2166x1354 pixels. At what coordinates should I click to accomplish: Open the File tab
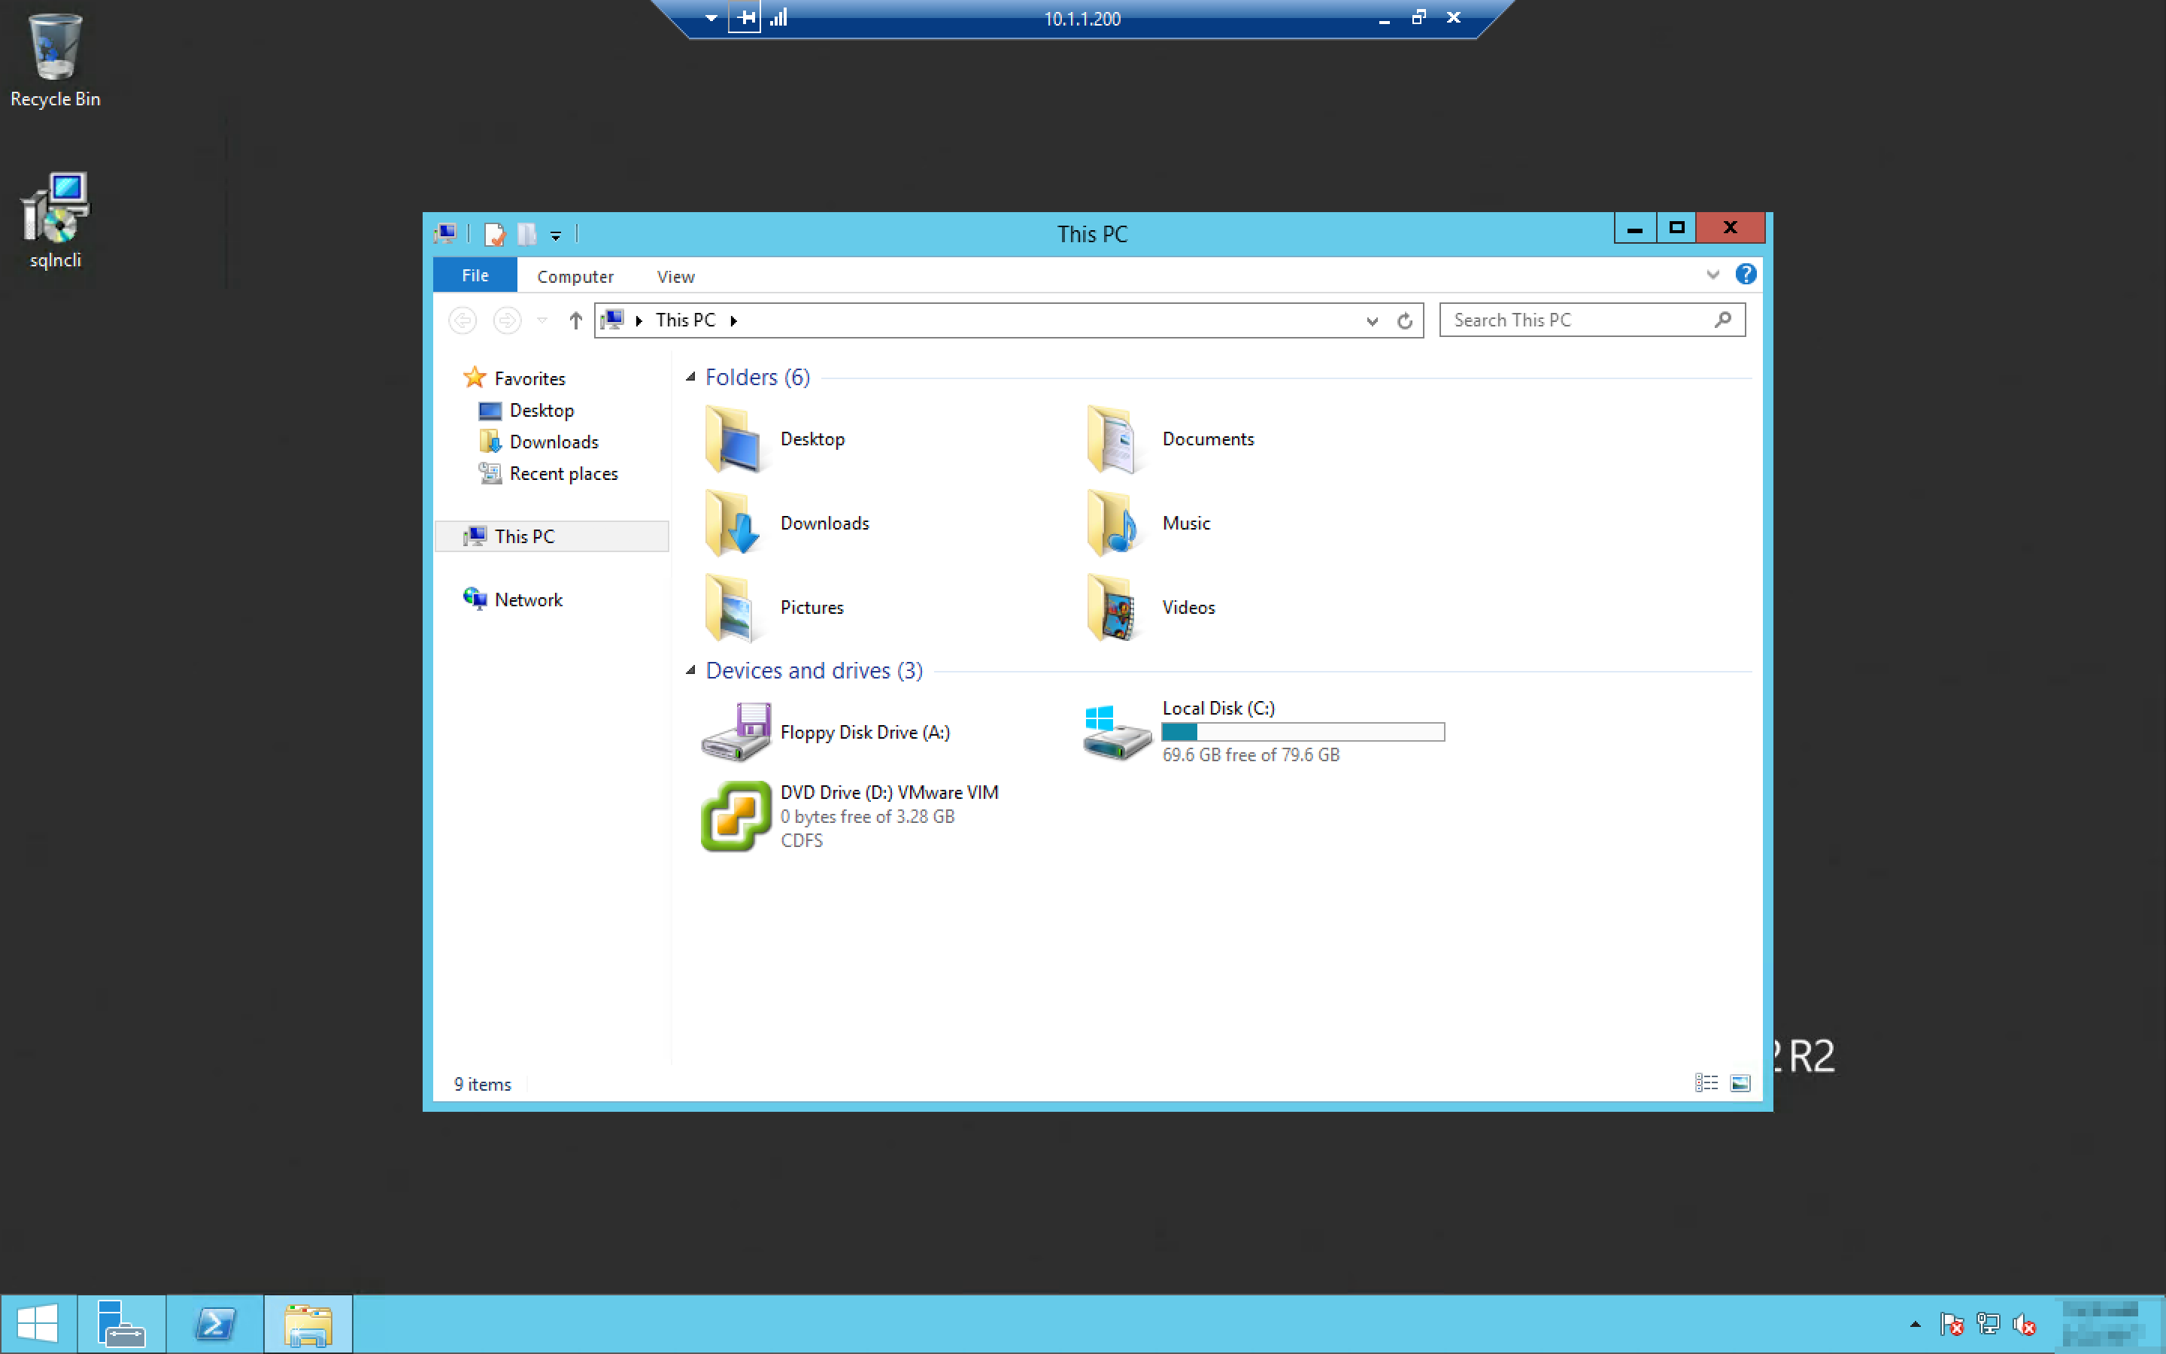pyautogui.click(x=475, y=276)
